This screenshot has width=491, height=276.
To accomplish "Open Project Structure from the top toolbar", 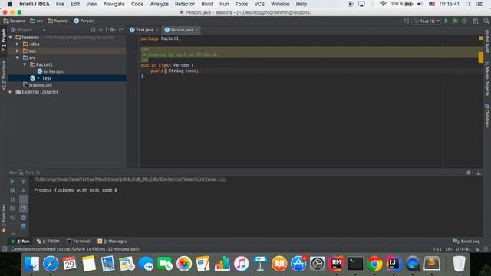I will coord(476,21).
